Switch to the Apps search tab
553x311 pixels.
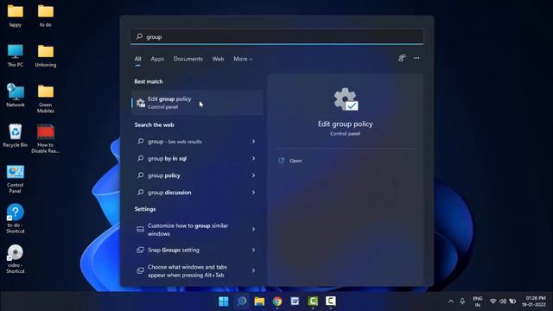tap(157, 59)
